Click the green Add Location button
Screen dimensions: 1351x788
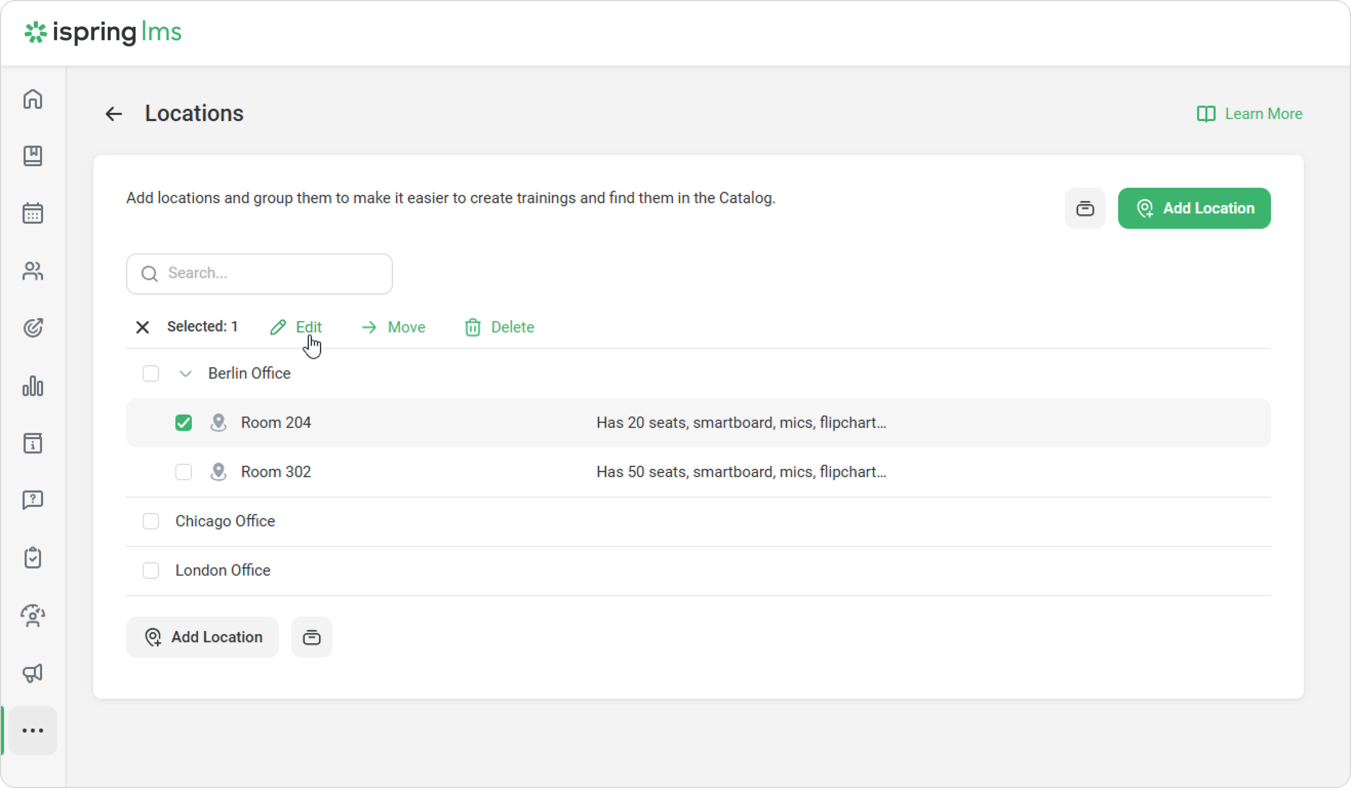(x=1194, y=208)
